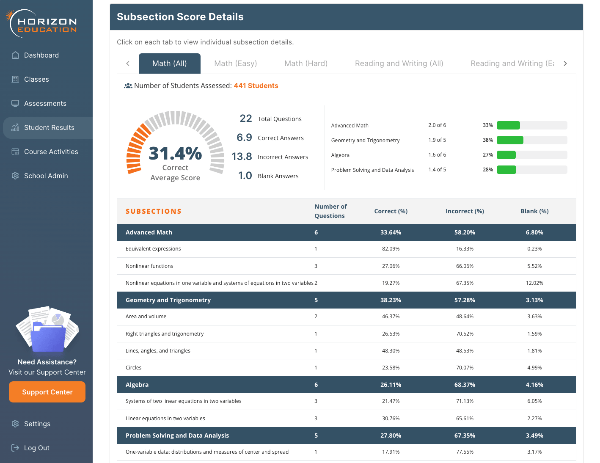Screen dimensions: 600x463
Task: Click the Assessments monitor icon
Action: coord(15,103)
